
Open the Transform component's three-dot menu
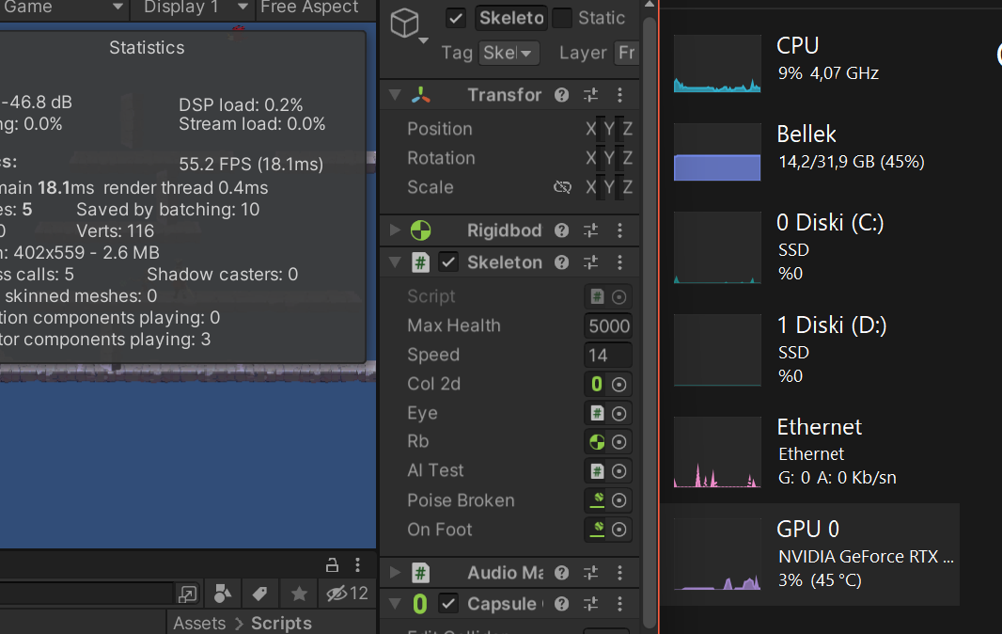[x=619, y=95]
